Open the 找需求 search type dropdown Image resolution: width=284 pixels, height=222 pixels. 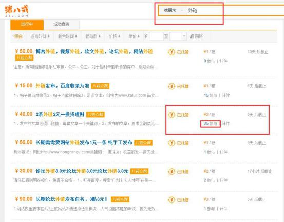tap(173, 10)
